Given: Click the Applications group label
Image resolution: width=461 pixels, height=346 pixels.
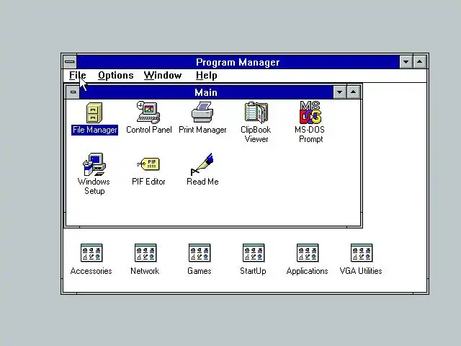Looking at the screenshot, I should 308,271.
